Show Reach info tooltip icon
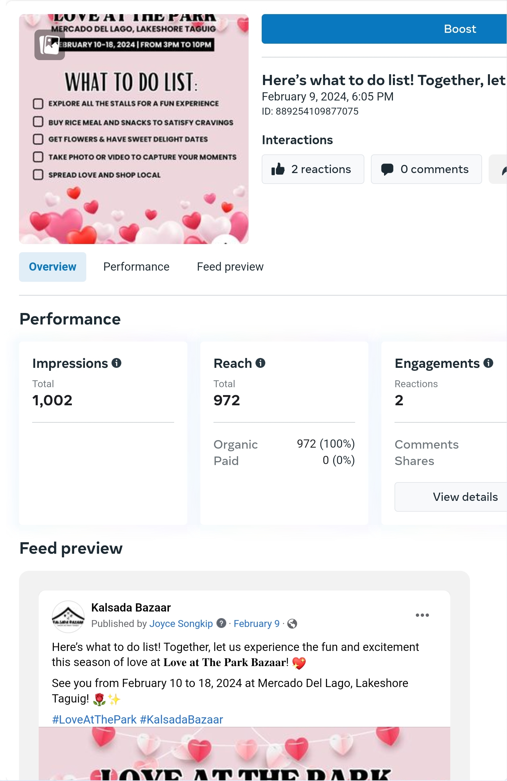 pos(260,363)
